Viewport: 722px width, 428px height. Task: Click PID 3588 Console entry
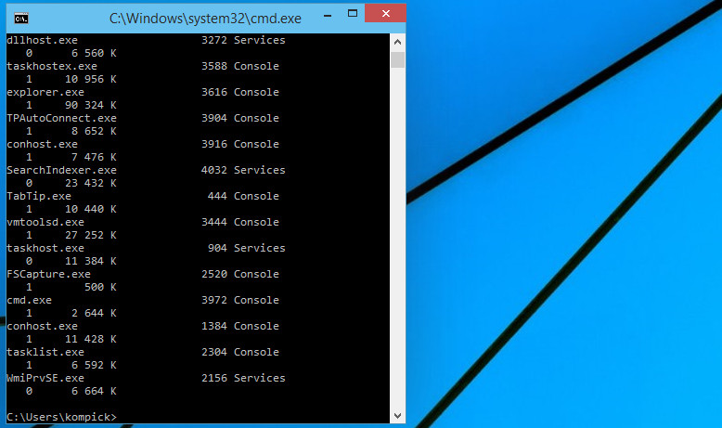(x=240, y=66)
